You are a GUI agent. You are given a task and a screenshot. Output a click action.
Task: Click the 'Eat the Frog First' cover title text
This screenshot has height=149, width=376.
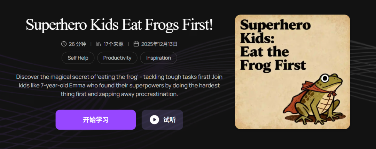point(273,58)
